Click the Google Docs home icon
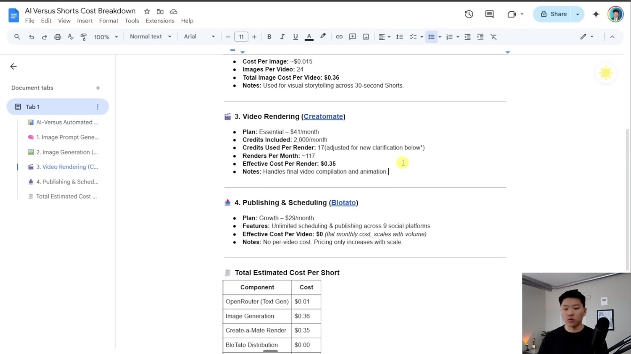631x354 pixels. [14, 15]
